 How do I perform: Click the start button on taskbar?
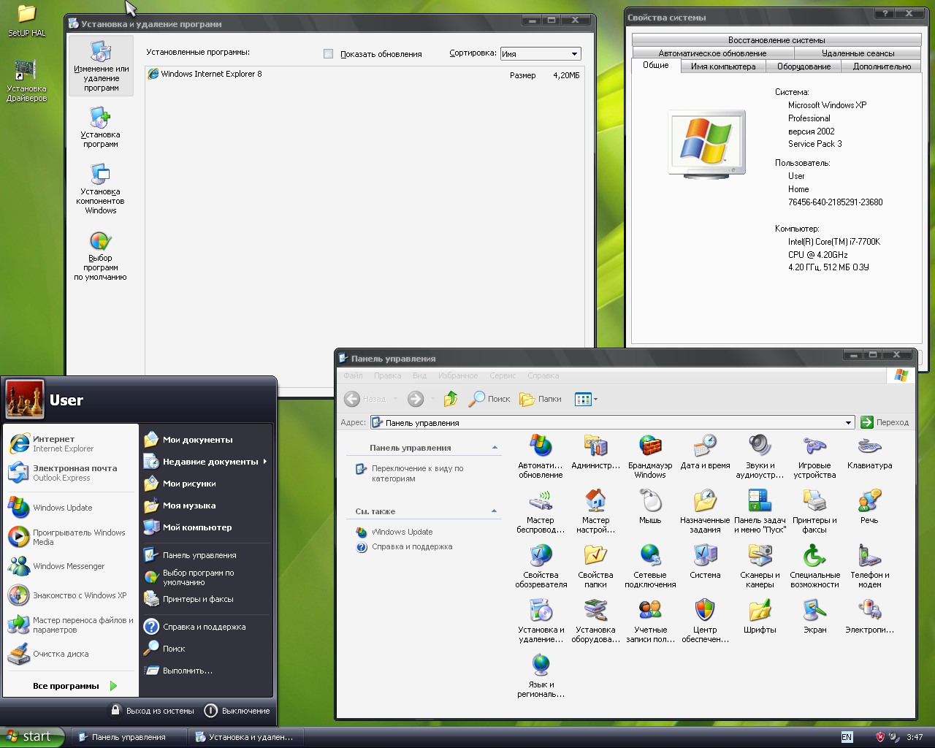point(32,736)
